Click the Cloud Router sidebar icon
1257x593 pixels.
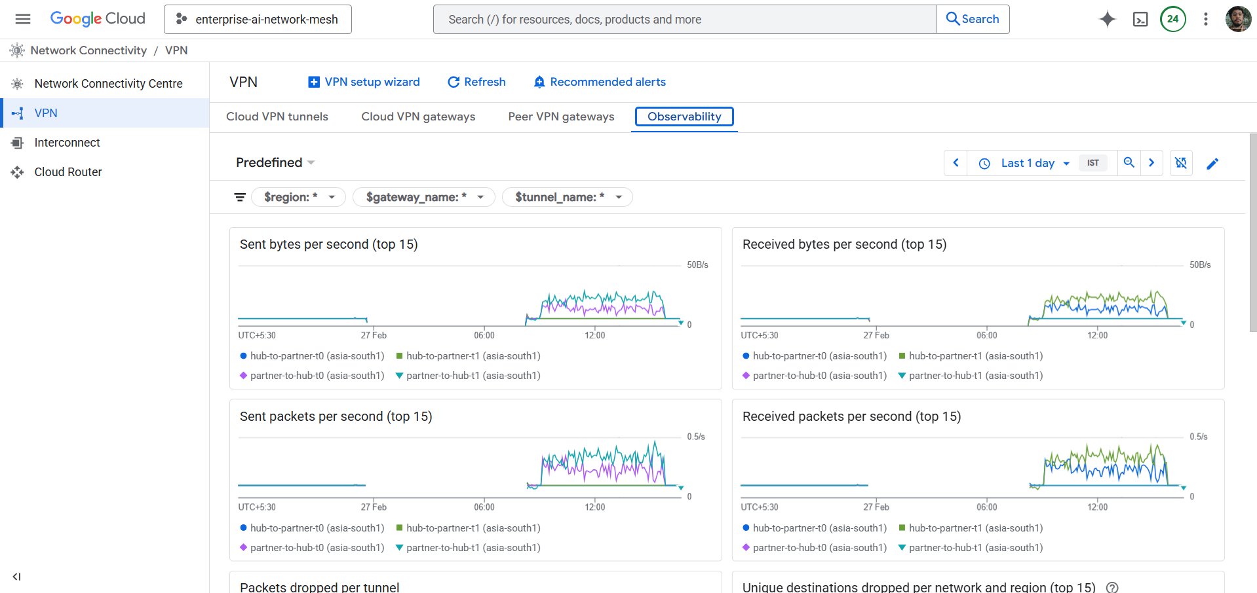tap(17, 172)
